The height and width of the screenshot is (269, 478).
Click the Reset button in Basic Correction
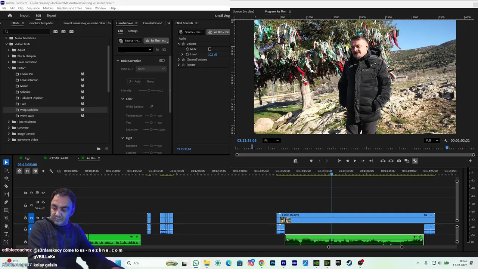[x=150, y=81]
